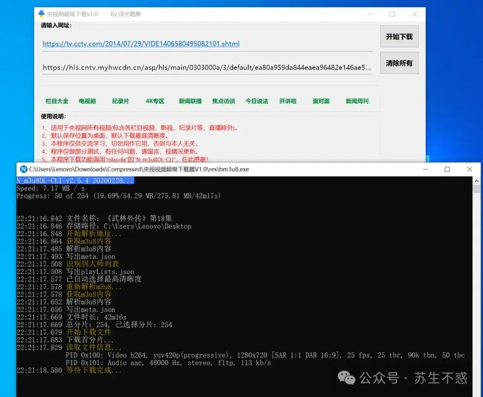
Task: Open the 纪录片 category
Action: pos(120,101)
